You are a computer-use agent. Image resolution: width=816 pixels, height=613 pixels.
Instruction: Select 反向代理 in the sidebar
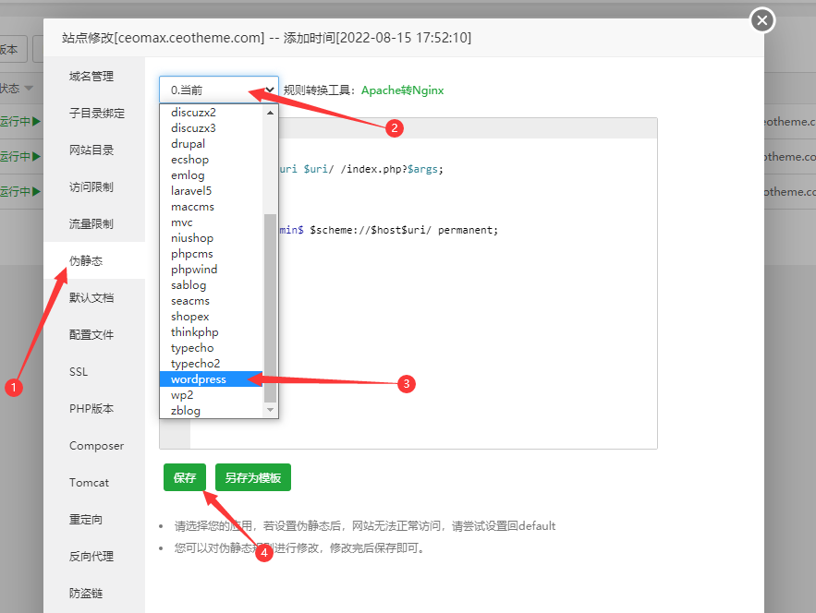tap(92, 556)
